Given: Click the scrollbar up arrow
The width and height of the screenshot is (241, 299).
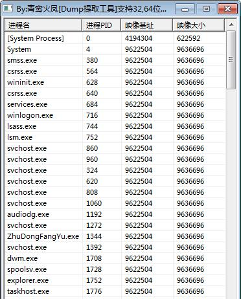Looking at the screenshot, I should pyautogui.click(x=231, y=25).
